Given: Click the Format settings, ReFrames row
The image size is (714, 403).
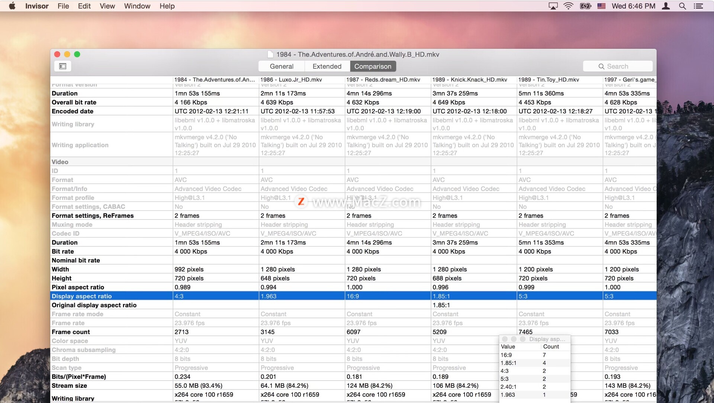Looking at the screenshot, I should click(353, 216).
